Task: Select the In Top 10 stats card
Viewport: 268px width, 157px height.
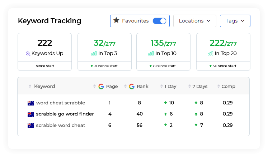Action: [163, 52]
